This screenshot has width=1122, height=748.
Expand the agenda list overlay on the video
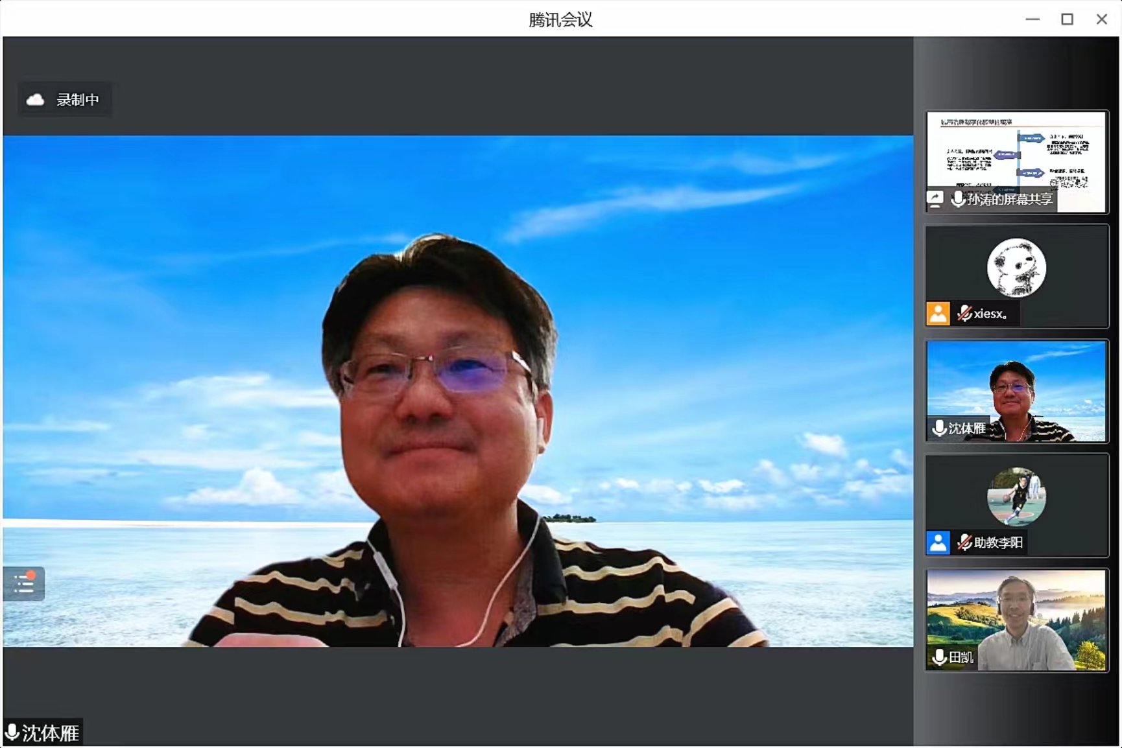click(24, 583)
